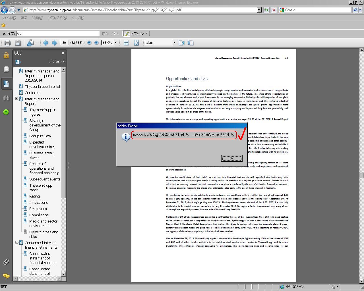
Task: Open the page setup tool dropdown arrow
Action: coord(36,43)
